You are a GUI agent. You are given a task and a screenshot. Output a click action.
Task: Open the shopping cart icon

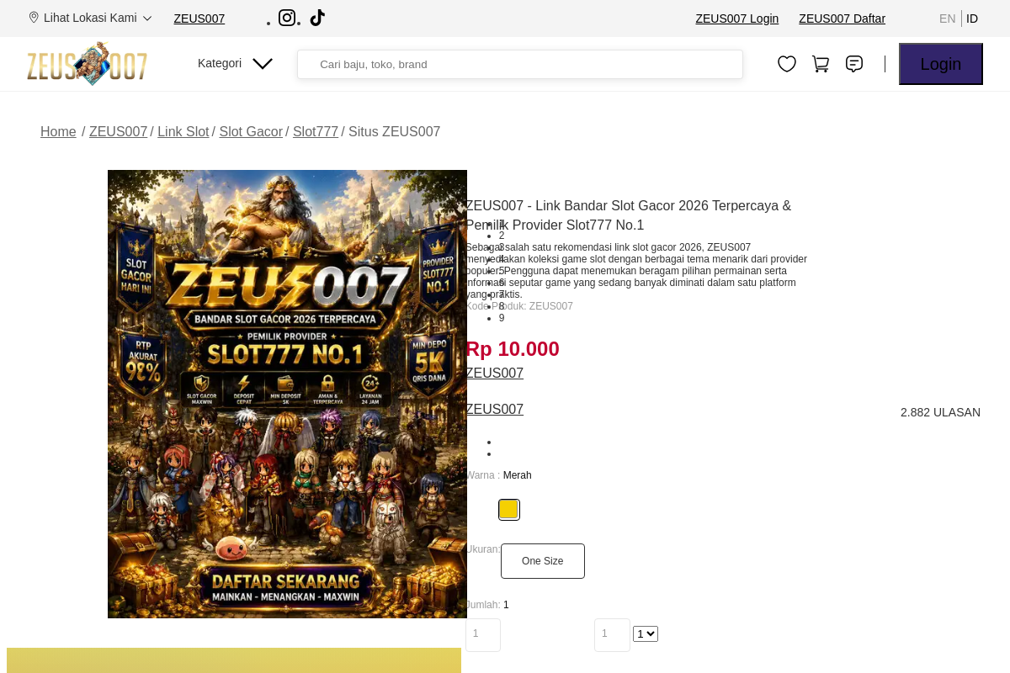click(x=821, y=64)
